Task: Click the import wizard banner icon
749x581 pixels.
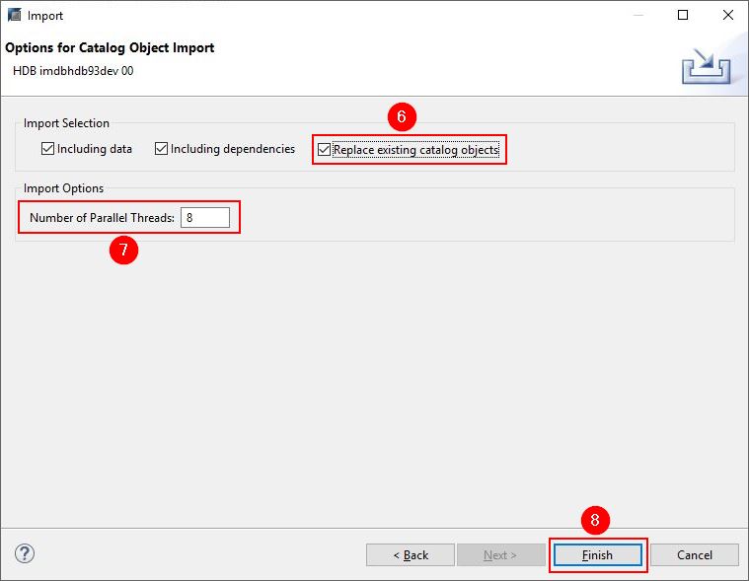Action: pyautogui.click(x=708, y=67)
